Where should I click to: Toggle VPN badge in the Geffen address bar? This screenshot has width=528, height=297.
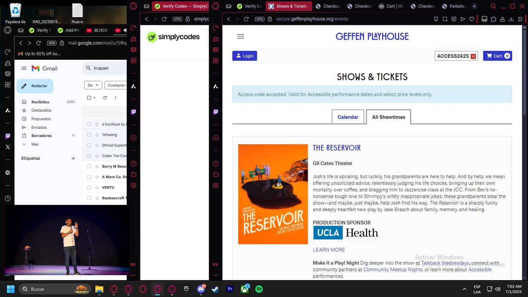pos(260,19)
